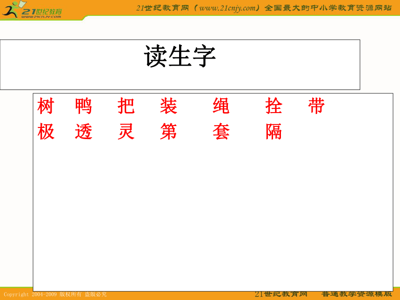Click the footer text 普通教学资源模版
Viewport: 400px width, 300px height.
point(356,294)
